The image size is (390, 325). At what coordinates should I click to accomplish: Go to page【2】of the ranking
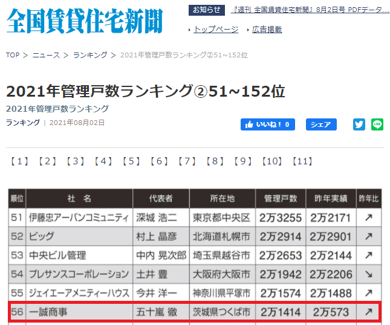click(x=47, y=161)
